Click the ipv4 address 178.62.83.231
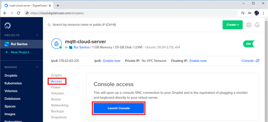The image size is (268, 122). (69, 61)
